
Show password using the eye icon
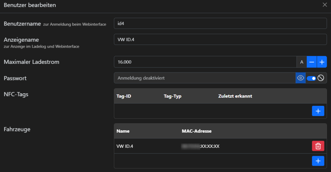click(301, 78)
